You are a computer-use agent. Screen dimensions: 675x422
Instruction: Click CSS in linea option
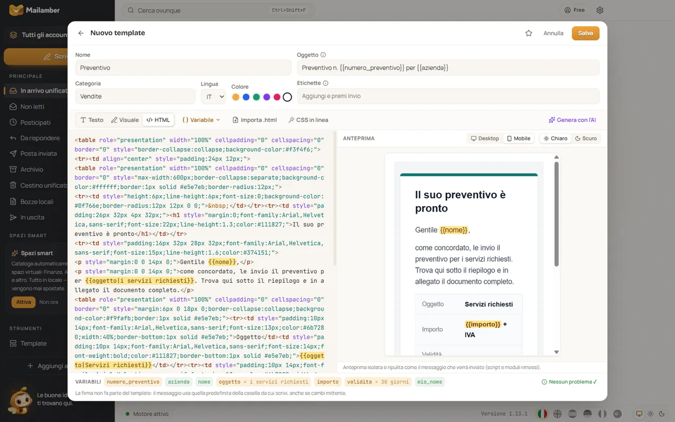pyautogui.click(x=308, y=120)
